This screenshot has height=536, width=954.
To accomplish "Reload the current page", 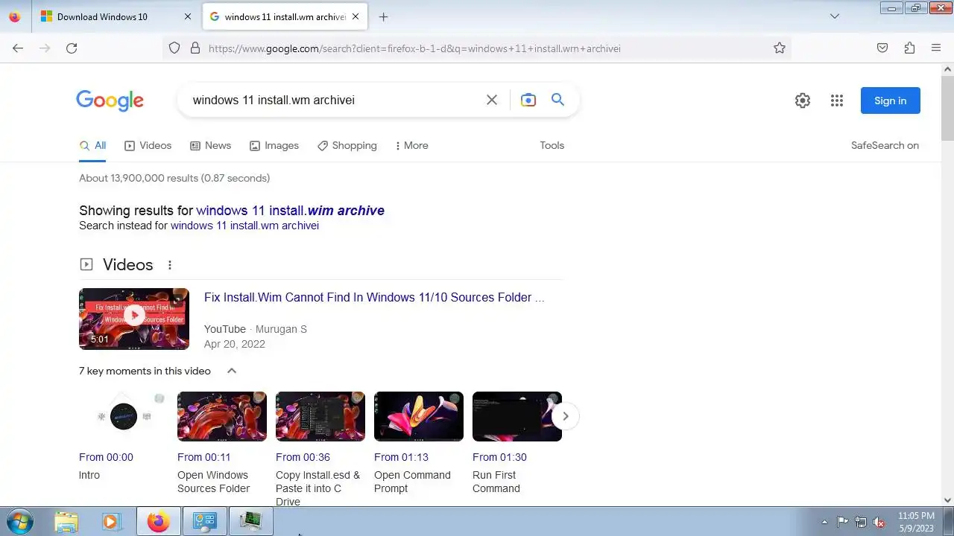I will [x=72, y=48].
